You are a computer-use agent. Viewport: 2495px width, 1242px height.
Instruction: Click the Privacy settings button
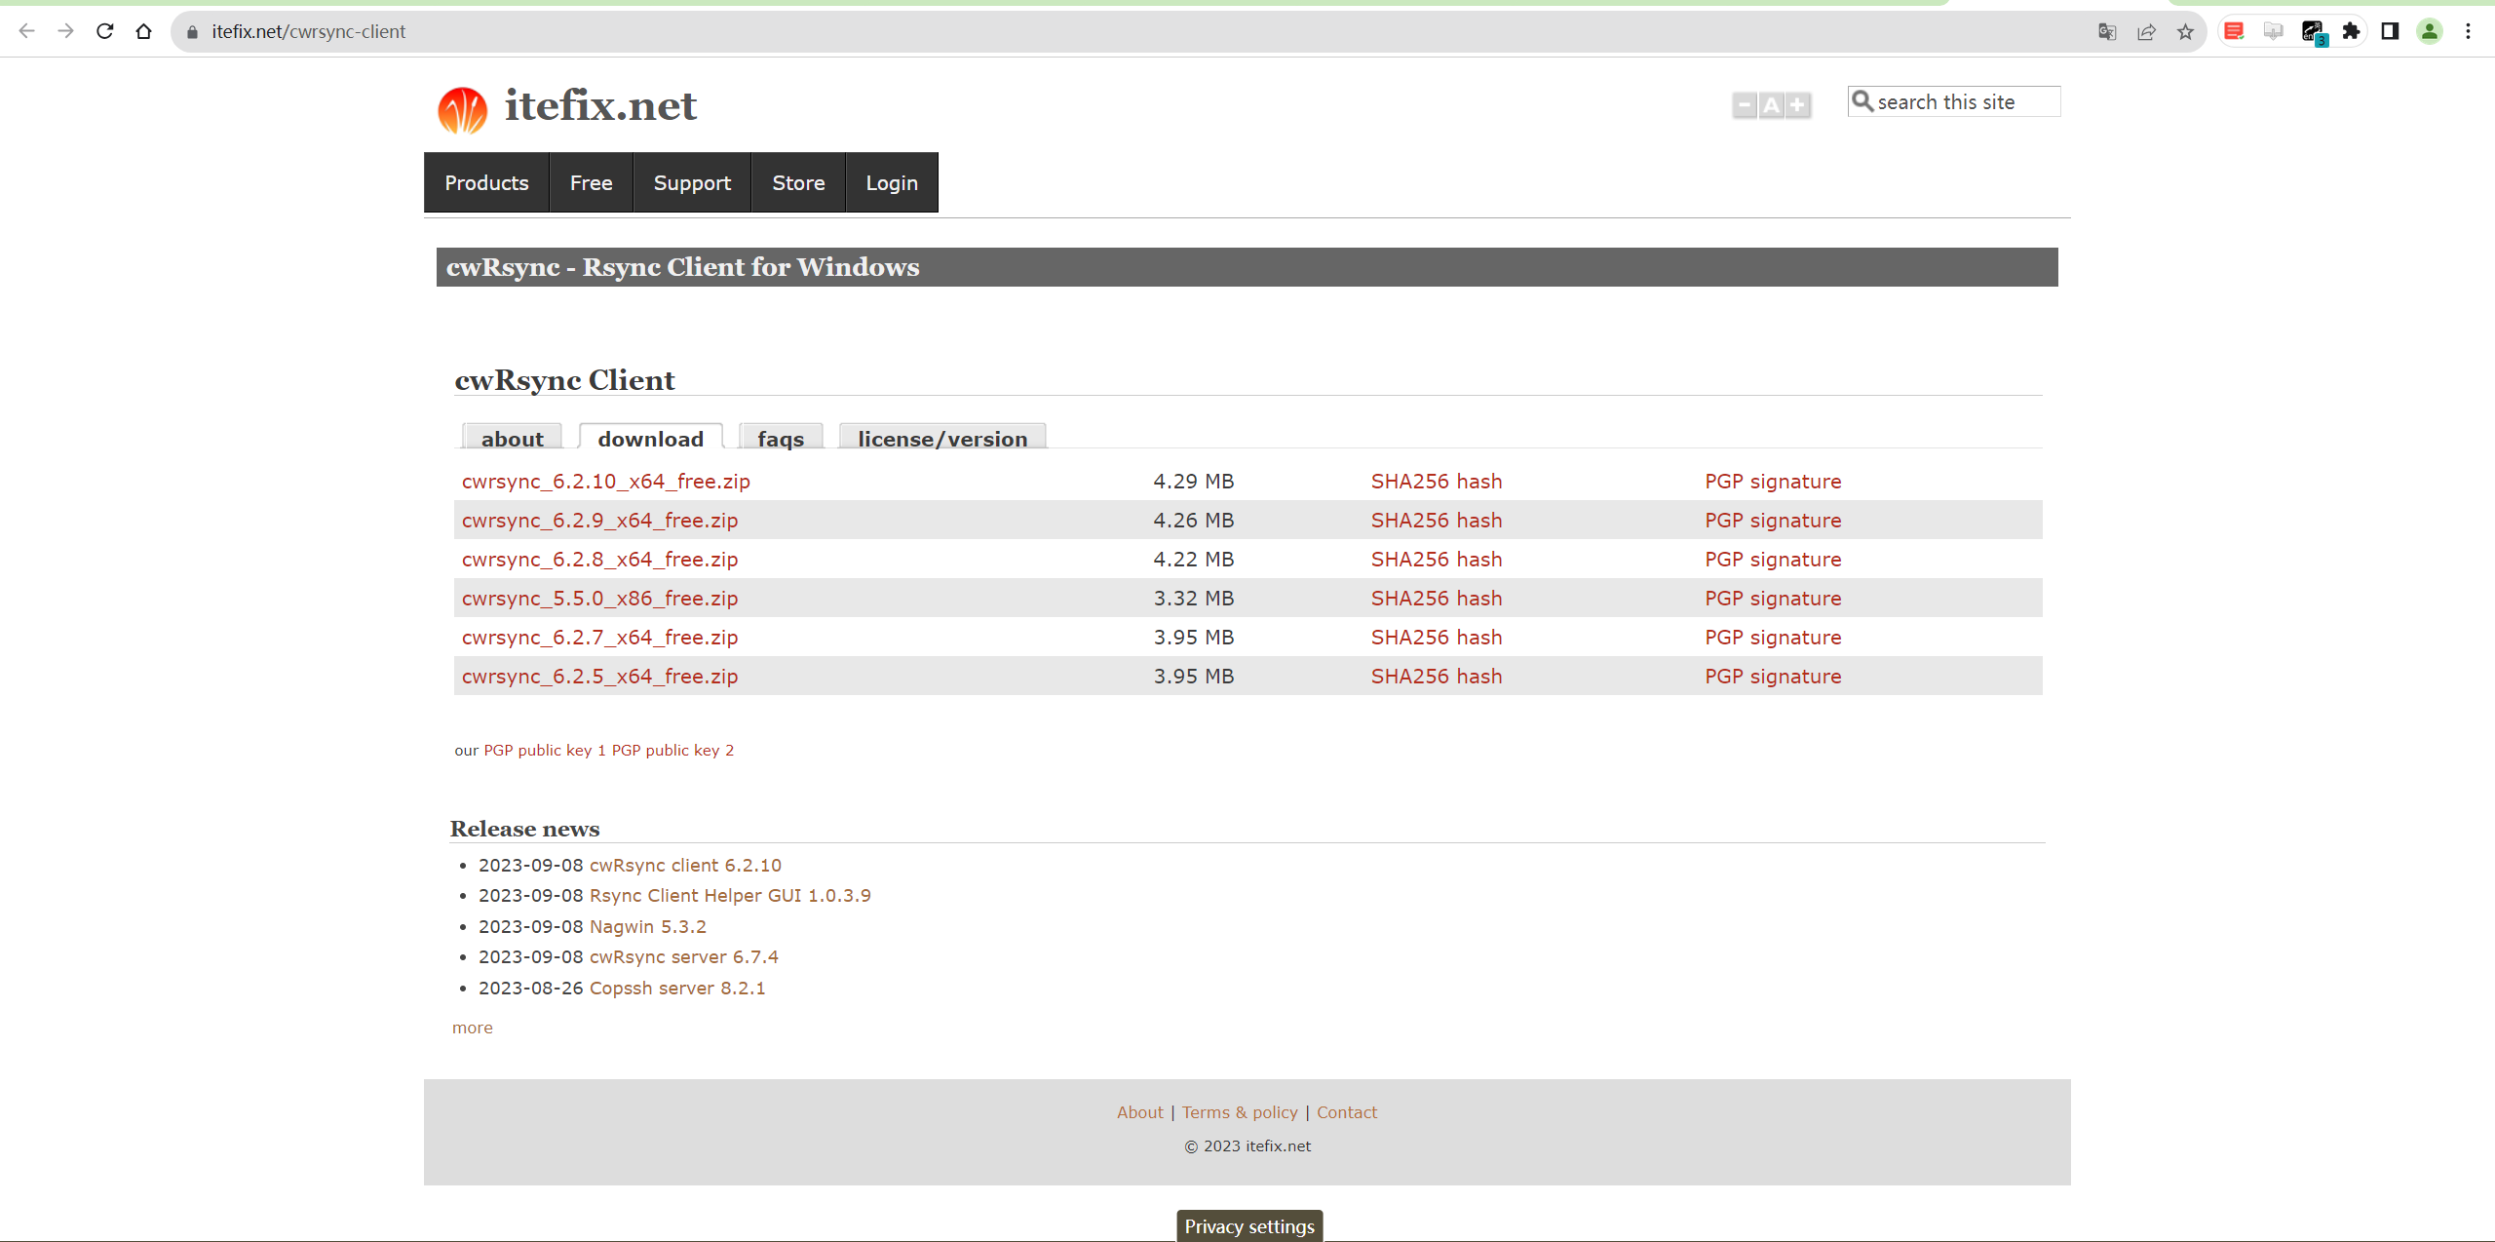(x=1248, y=1226)
